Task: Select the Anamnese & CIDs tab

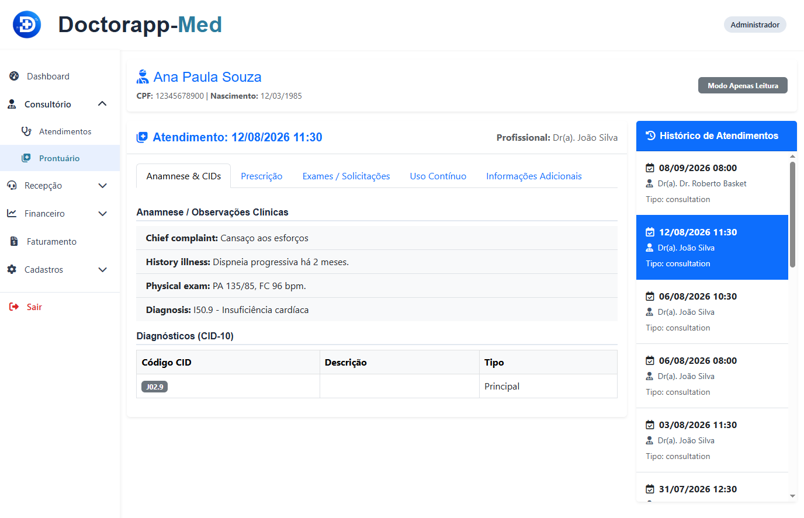Action: [183, 176]
